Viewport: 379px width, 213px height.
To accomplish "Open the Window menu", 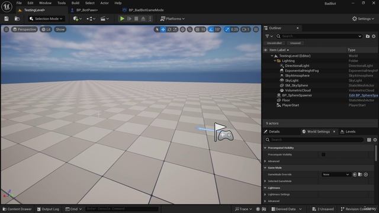I will (x=45, y=3).
